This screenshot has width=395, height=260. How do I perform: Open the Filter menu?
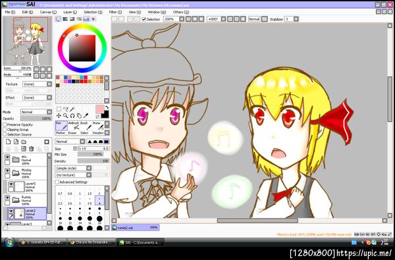coord(115,12)
